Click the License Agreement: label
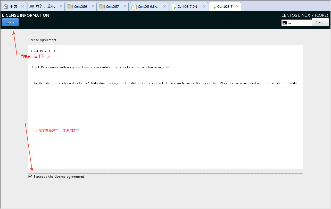This screenshot has width=331, height=209. (43, 40)
